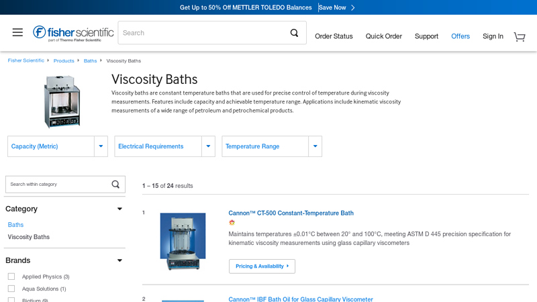Viewport: 537px width, 302px height.
Task: Open the Electrical Requirements filter dropdown
Action: (164, 146)
